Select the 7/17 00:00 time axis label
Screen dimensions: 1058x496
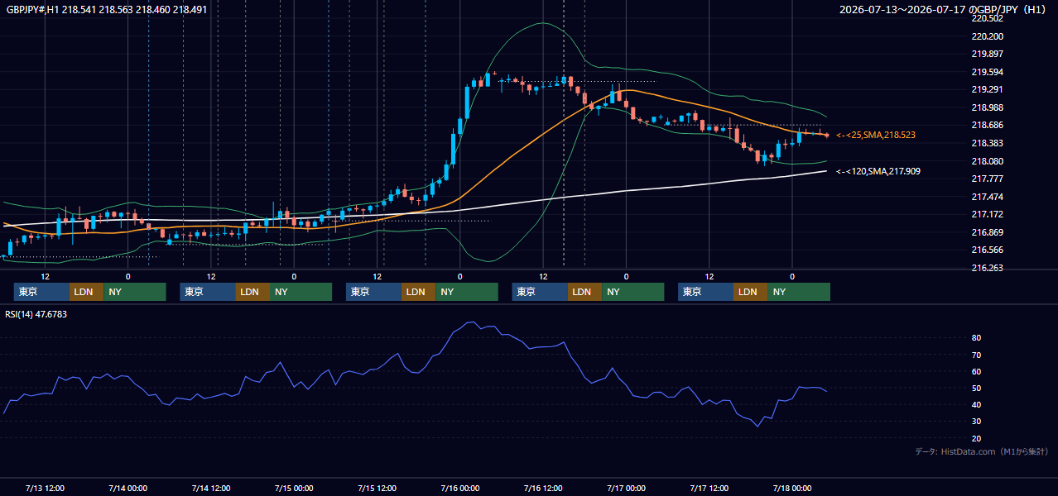[626, 488]
